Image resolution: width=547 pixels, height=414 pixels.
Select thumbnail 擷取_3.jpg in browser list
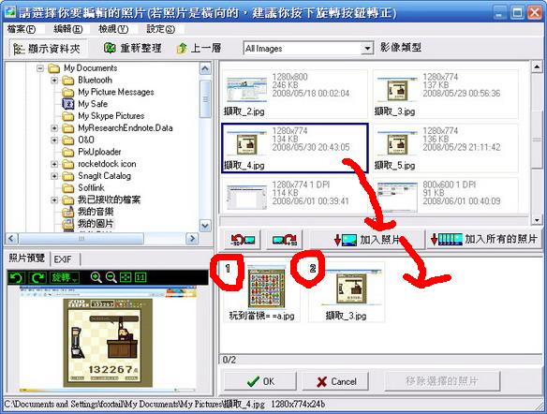coord(446,95)
